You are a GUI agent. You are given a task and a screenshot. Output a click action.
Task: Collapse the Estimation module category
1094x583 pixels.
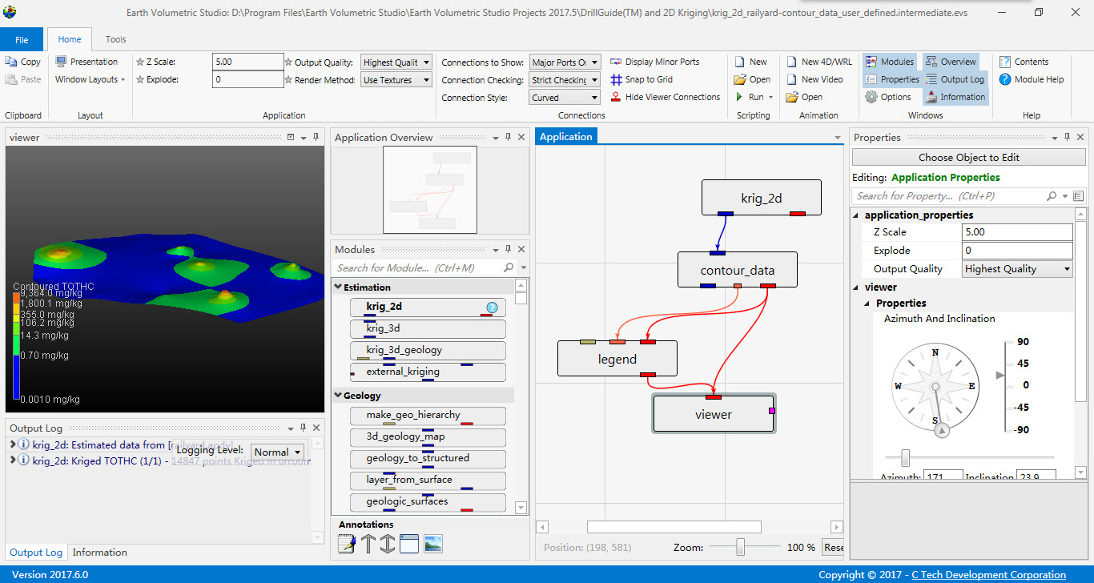[339, 287]
